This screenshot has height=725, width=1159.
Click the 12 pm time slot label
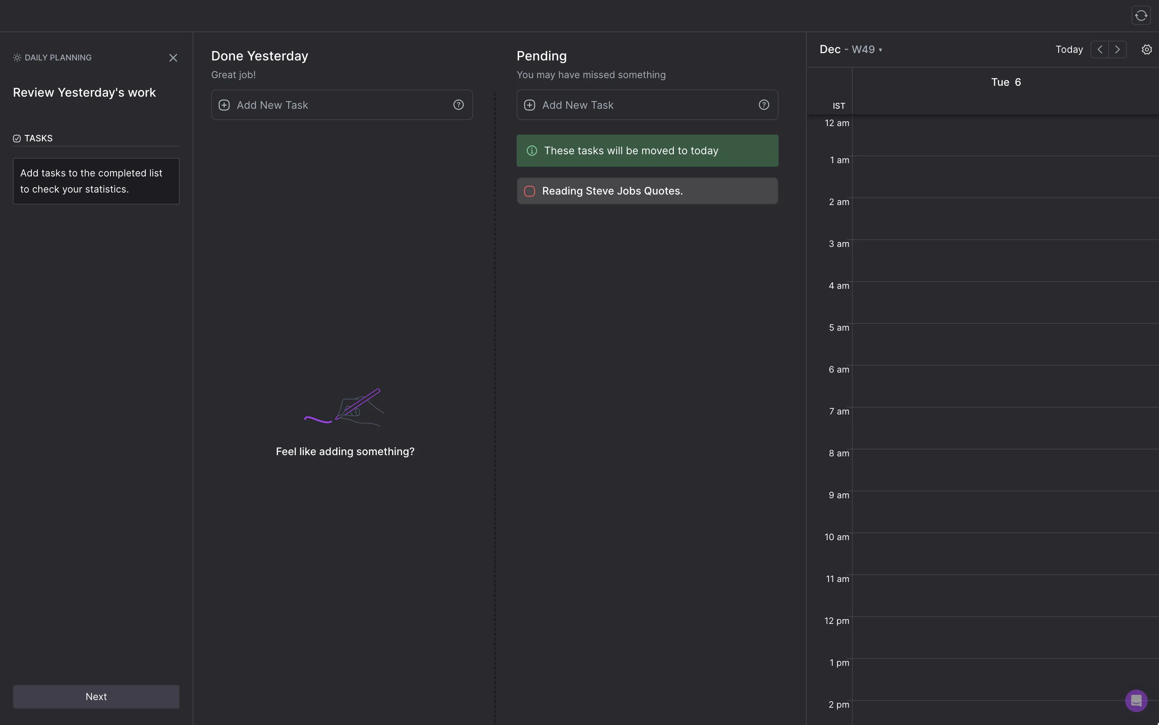[837, 620]
